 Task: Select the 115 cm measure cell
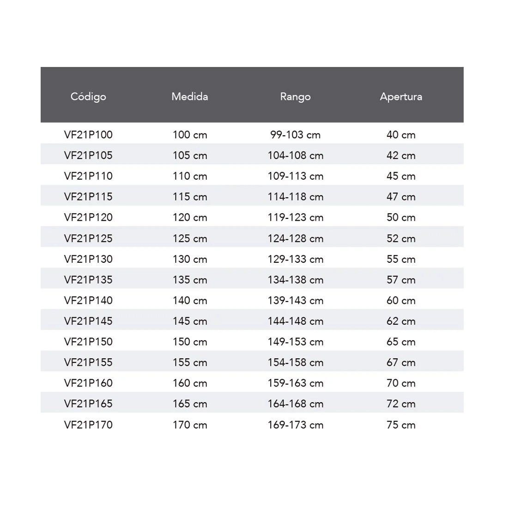tap(190, 197)
